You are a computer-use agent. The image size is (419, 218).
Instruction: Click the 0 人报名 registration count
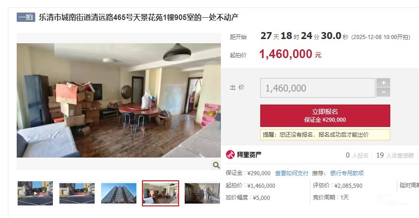pyautogui.click(x=357, y=155)
